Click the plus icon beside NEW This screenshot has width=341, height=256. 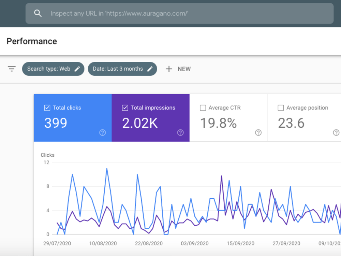[x=169, y=69]
